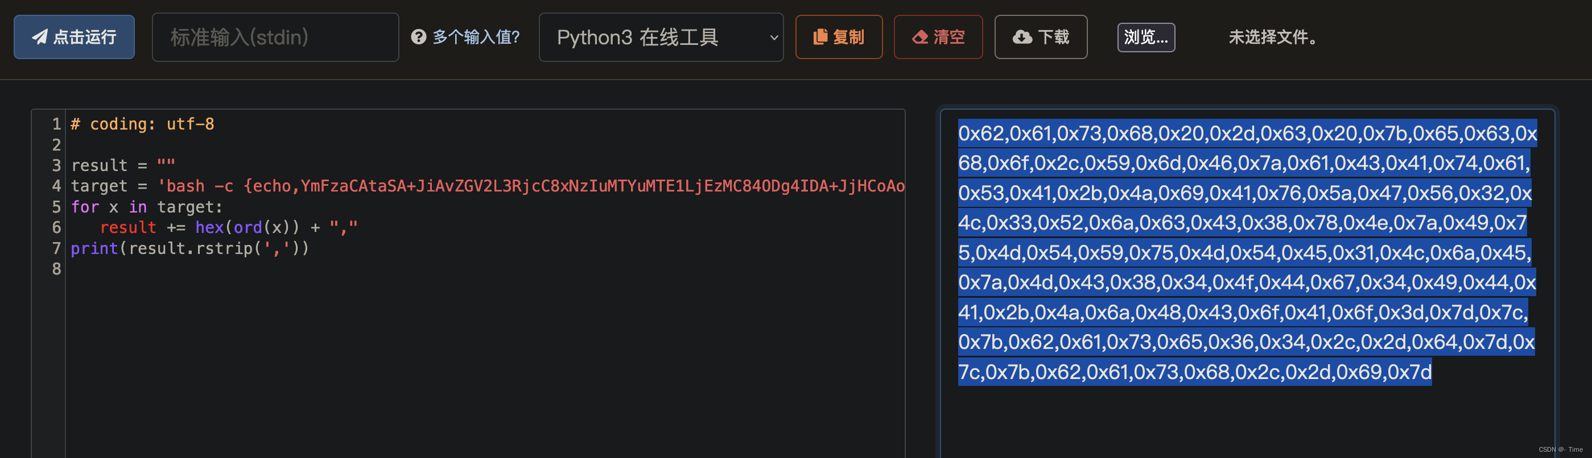
Task: Click code line 6 'result += hex(ord(x))'
Action: (229, 227)
